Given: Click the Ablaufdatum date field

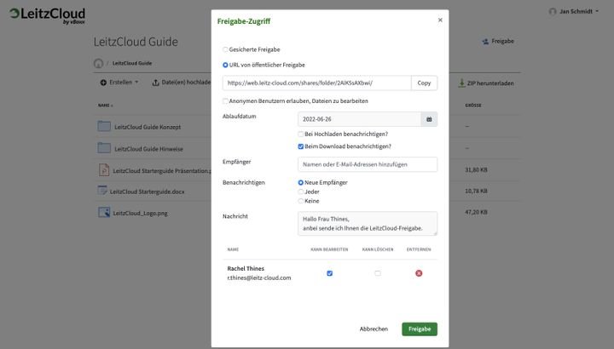Looking at the screenshot, I should point(360,119).
